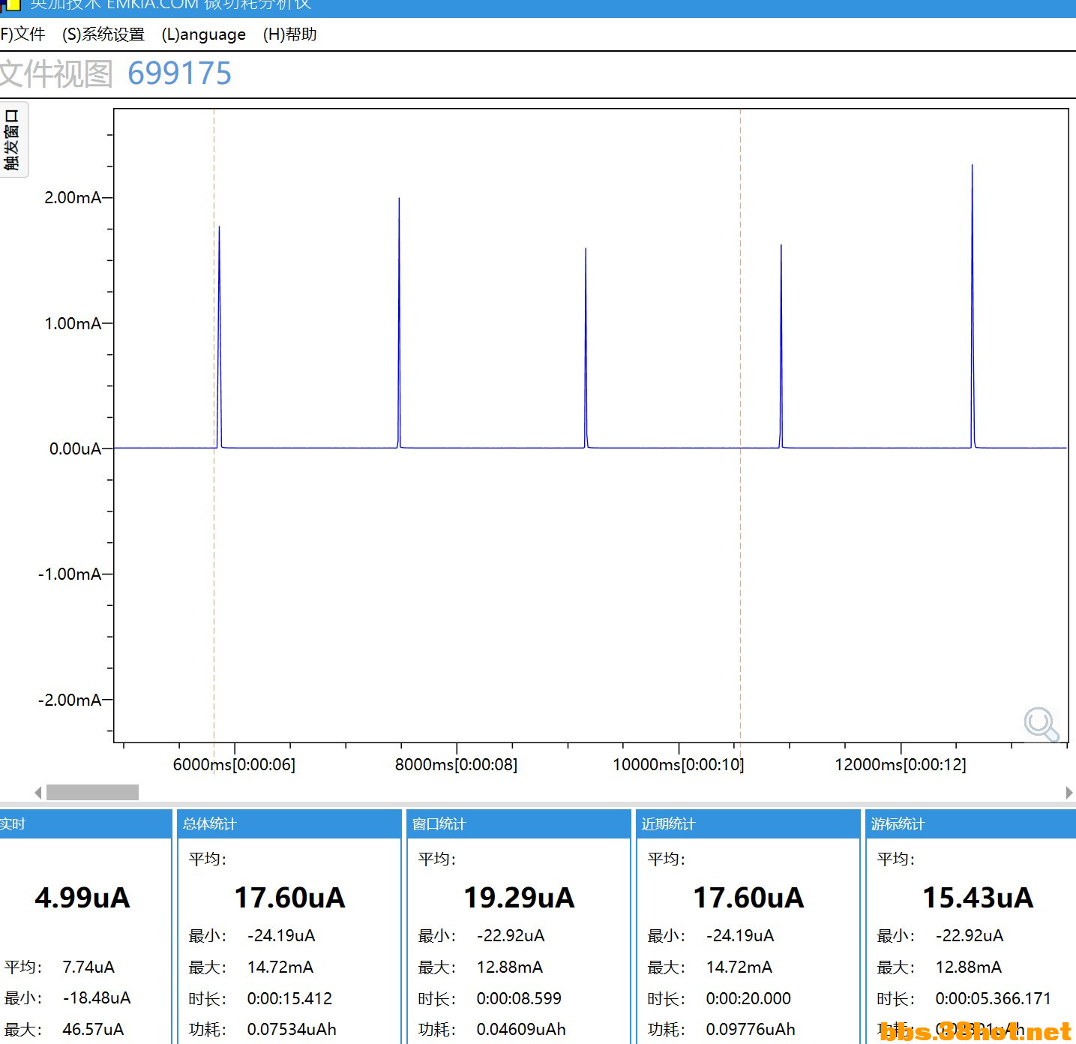The width and height of the screenshot is (1076, 1044).
Task: Open the (L)anguage menu
Action: pos(204,34)
